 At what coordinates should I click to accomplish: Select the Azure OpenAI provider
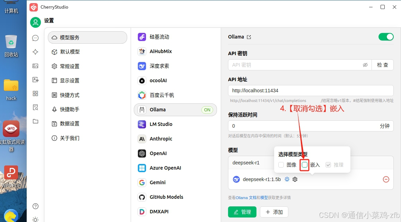click(175, 168)
